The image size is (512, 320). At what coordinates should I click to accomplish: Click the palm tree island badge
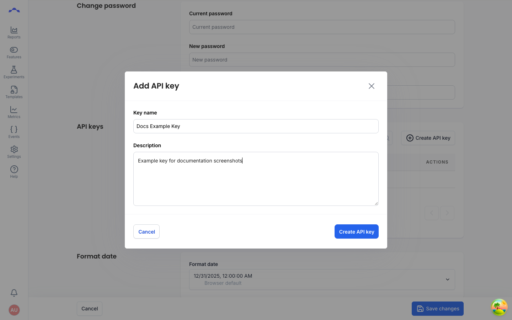tap(499, 307)
